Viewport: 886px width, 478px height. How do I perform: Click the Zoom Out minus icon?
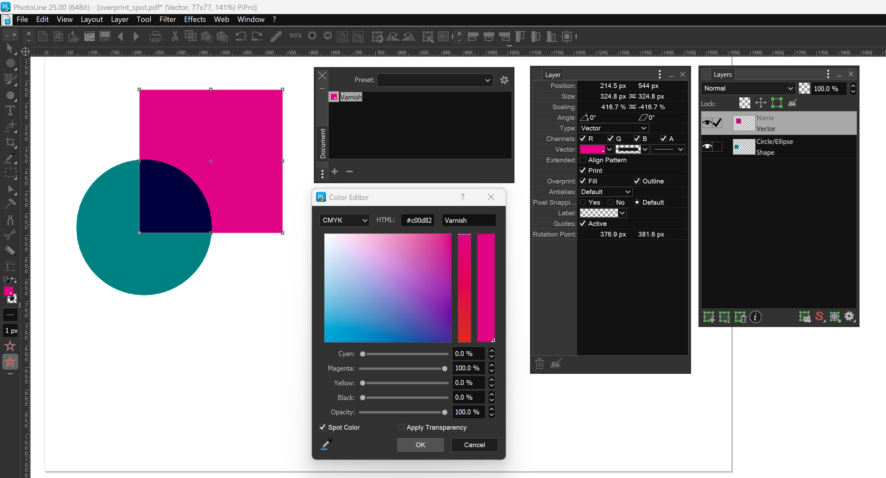coord(328,36)
